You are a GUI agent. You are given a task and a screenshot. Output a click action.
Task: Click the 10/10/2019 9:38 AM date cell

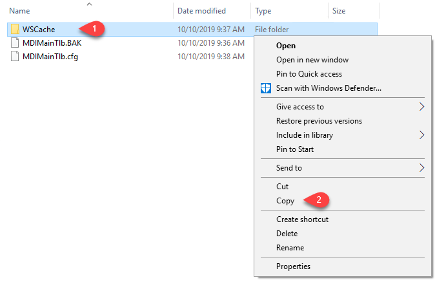[211, 57]
